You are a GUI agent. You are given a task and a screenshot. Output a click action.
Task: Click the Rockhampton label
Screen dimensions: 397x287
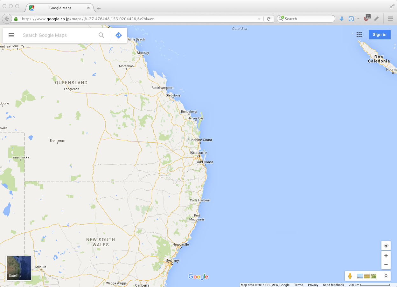click(x=162, y=88)
